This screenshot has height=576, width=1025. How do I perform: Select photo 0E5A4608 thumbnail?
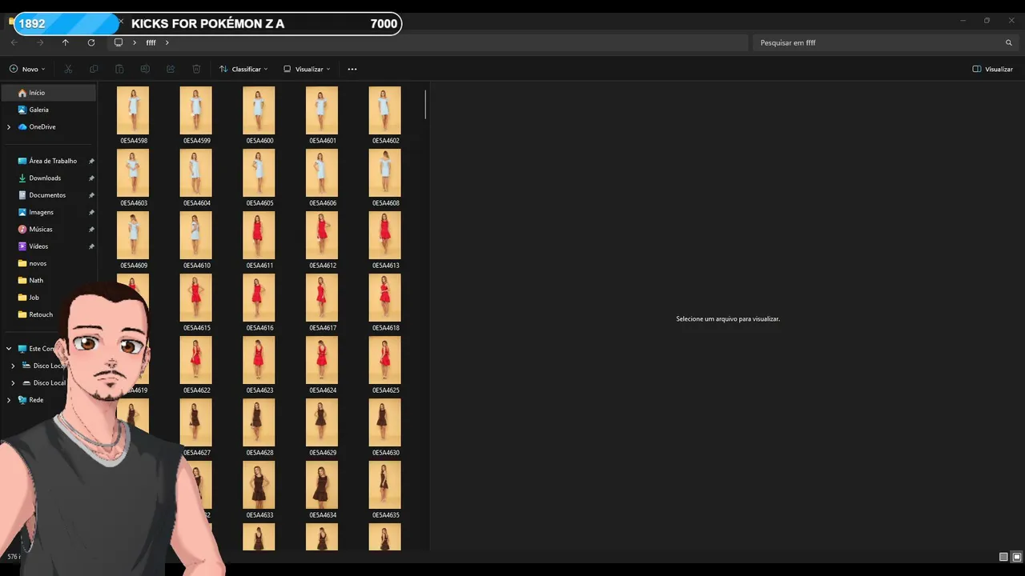[384, 173]
